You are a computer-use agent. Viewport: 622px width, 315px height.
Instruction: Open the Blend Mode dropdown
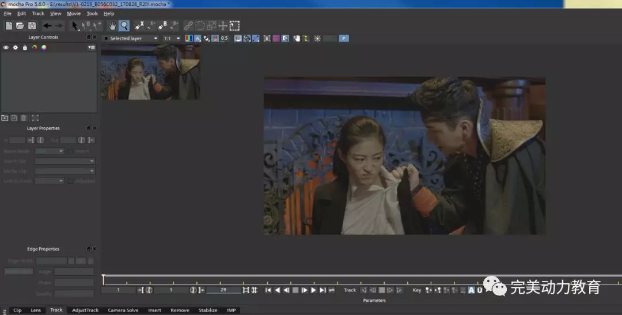(50, 151)
